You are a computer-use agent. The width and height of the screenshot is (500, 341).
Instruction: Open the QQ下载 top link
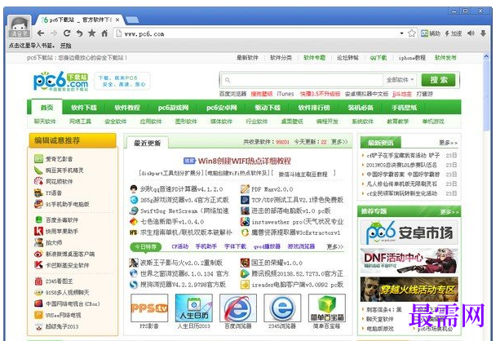tap(378, 57)
